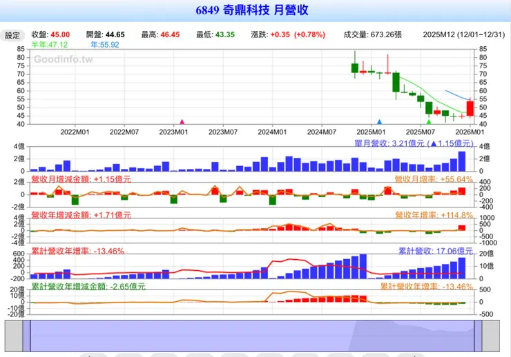The image size is (511, 357).
Task: Click the 2023M07 axis label
Action: 223,132
